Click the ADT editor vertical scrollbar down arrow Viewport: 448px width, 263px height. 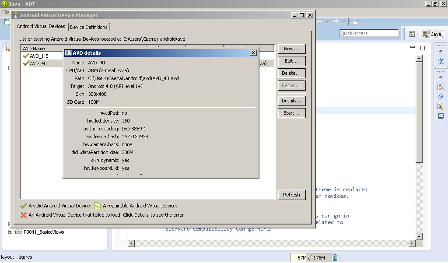tap(419, 236)
